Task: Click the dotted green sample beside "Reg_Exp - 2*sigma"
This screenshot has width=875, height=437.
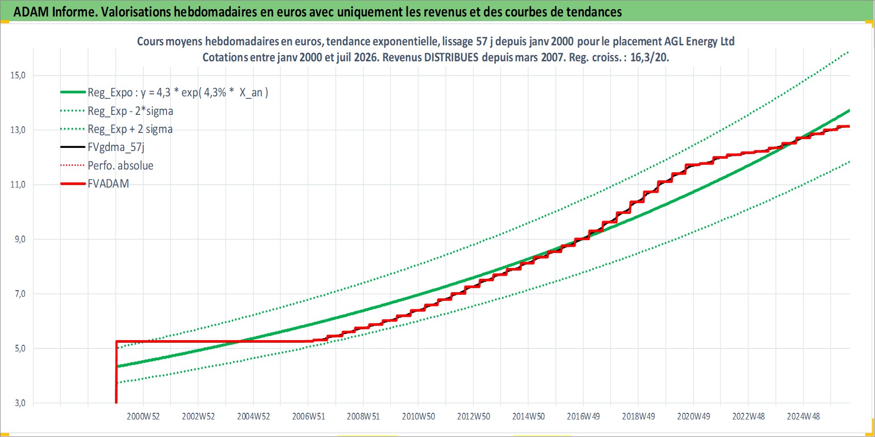Action: [x=73, y=111]
